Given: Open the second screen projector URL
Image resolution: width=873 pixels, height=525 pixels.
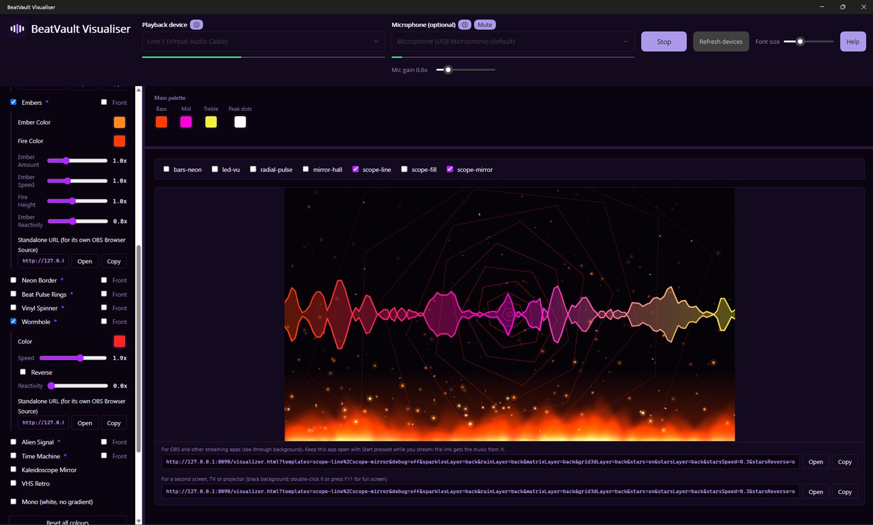Looking at the screenshot, I should [x=816, y=492].
